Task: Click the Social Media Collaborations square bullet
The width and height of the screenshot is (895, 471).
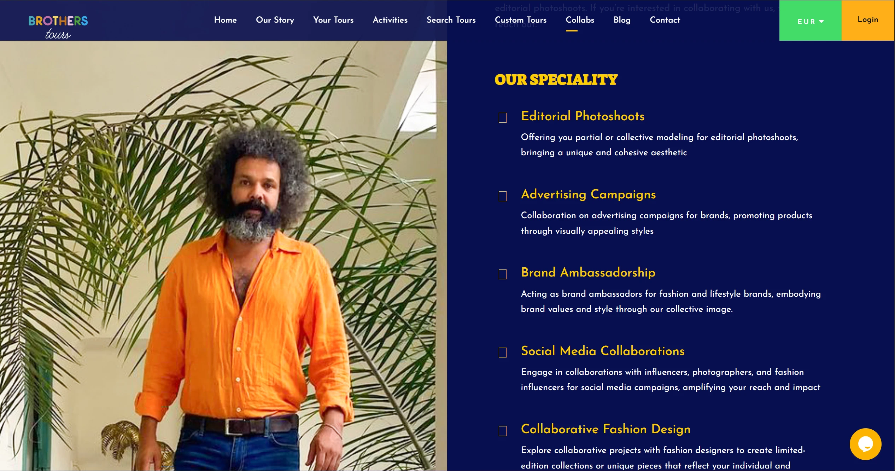Action: 502,353
